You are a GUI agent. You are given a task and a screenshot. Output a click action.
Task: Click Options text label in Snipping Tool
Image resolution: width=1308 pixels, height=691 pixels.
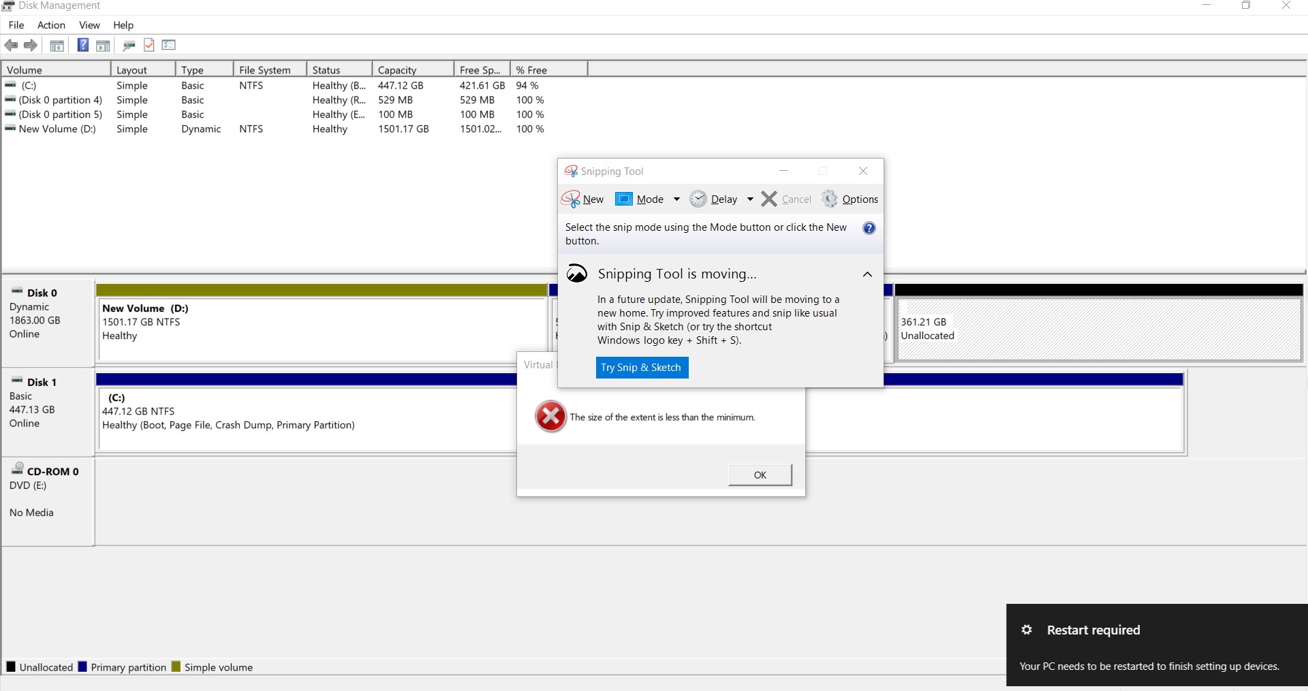860,199
